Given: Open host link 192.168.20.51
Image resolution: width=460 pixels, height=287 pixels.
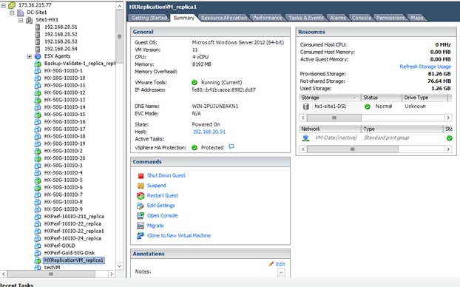Looking at the screenshot, I should pyautogui.click(x=209, y=132).
